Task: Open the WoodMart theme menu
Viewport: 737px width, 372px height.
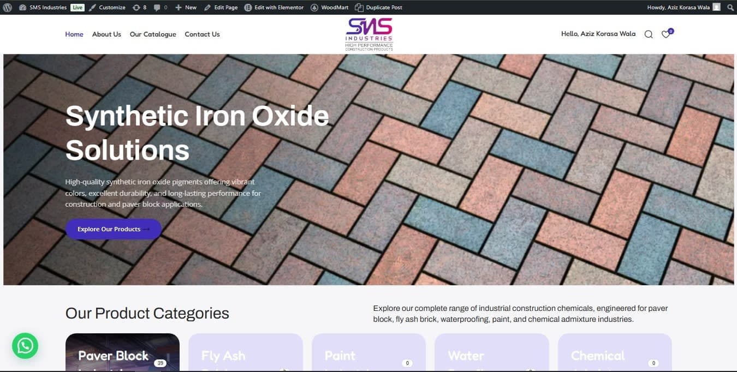Action: 330,8
